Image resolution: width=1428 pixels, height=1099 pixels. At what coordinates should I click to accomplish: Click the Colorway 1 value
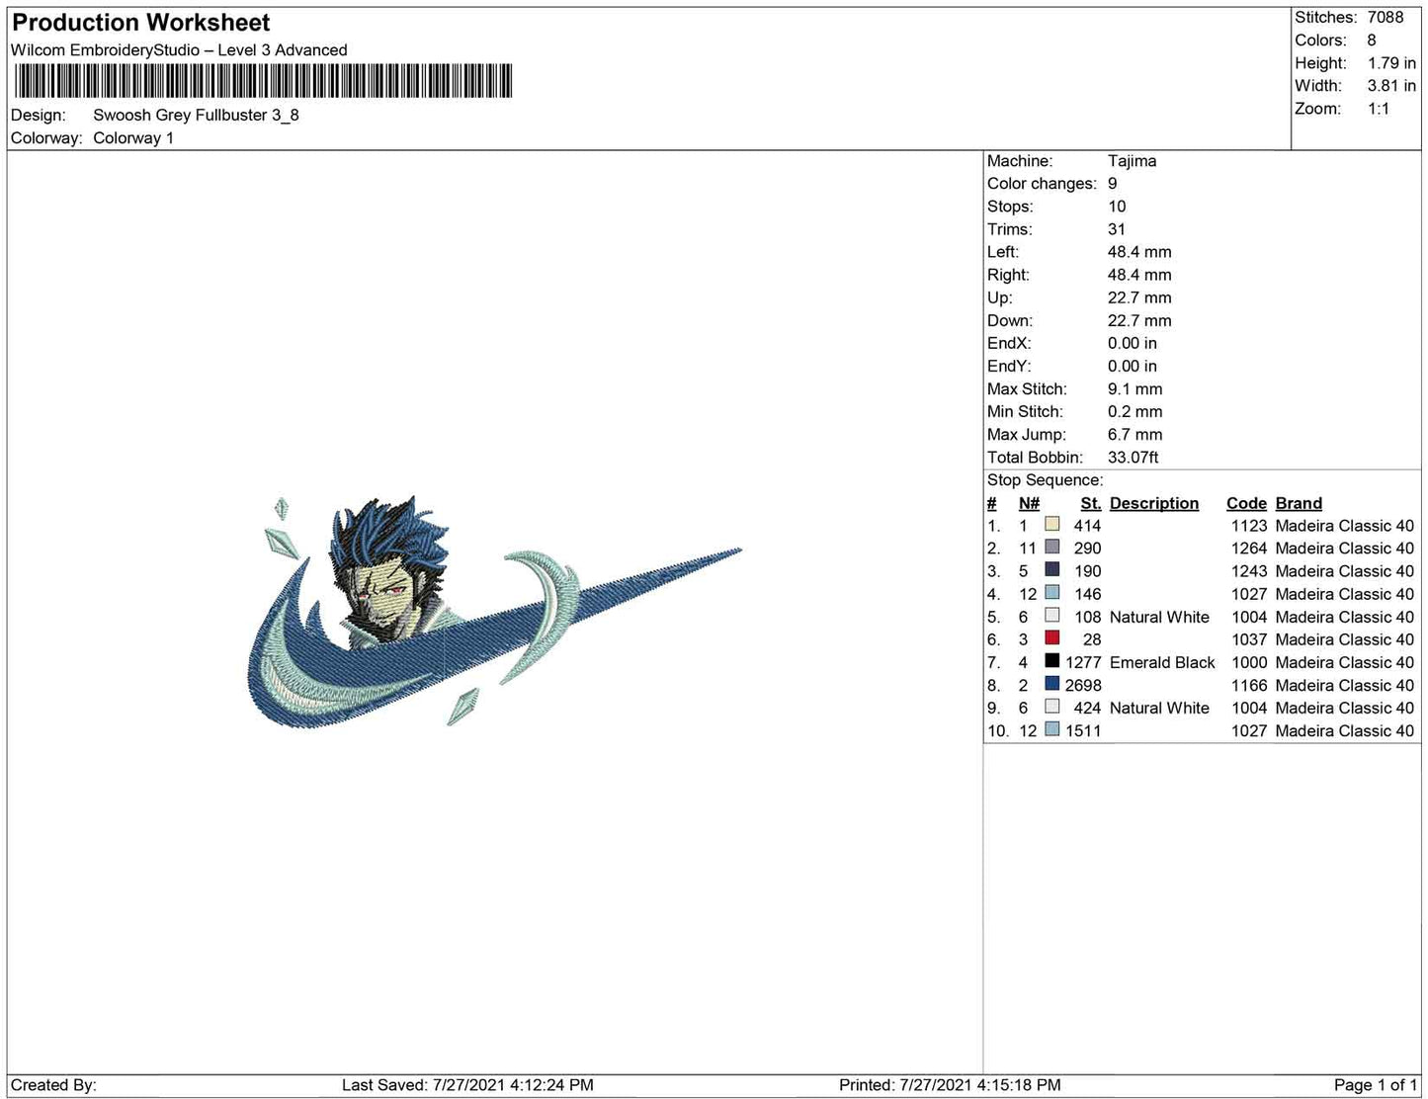133,138
